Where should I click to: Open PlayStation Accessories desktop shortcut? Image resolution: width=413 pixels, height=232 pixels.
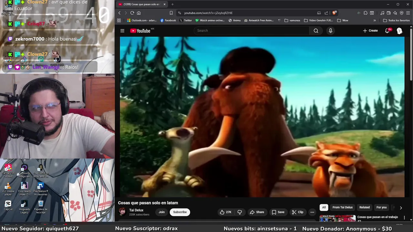[x=41, y=189]
